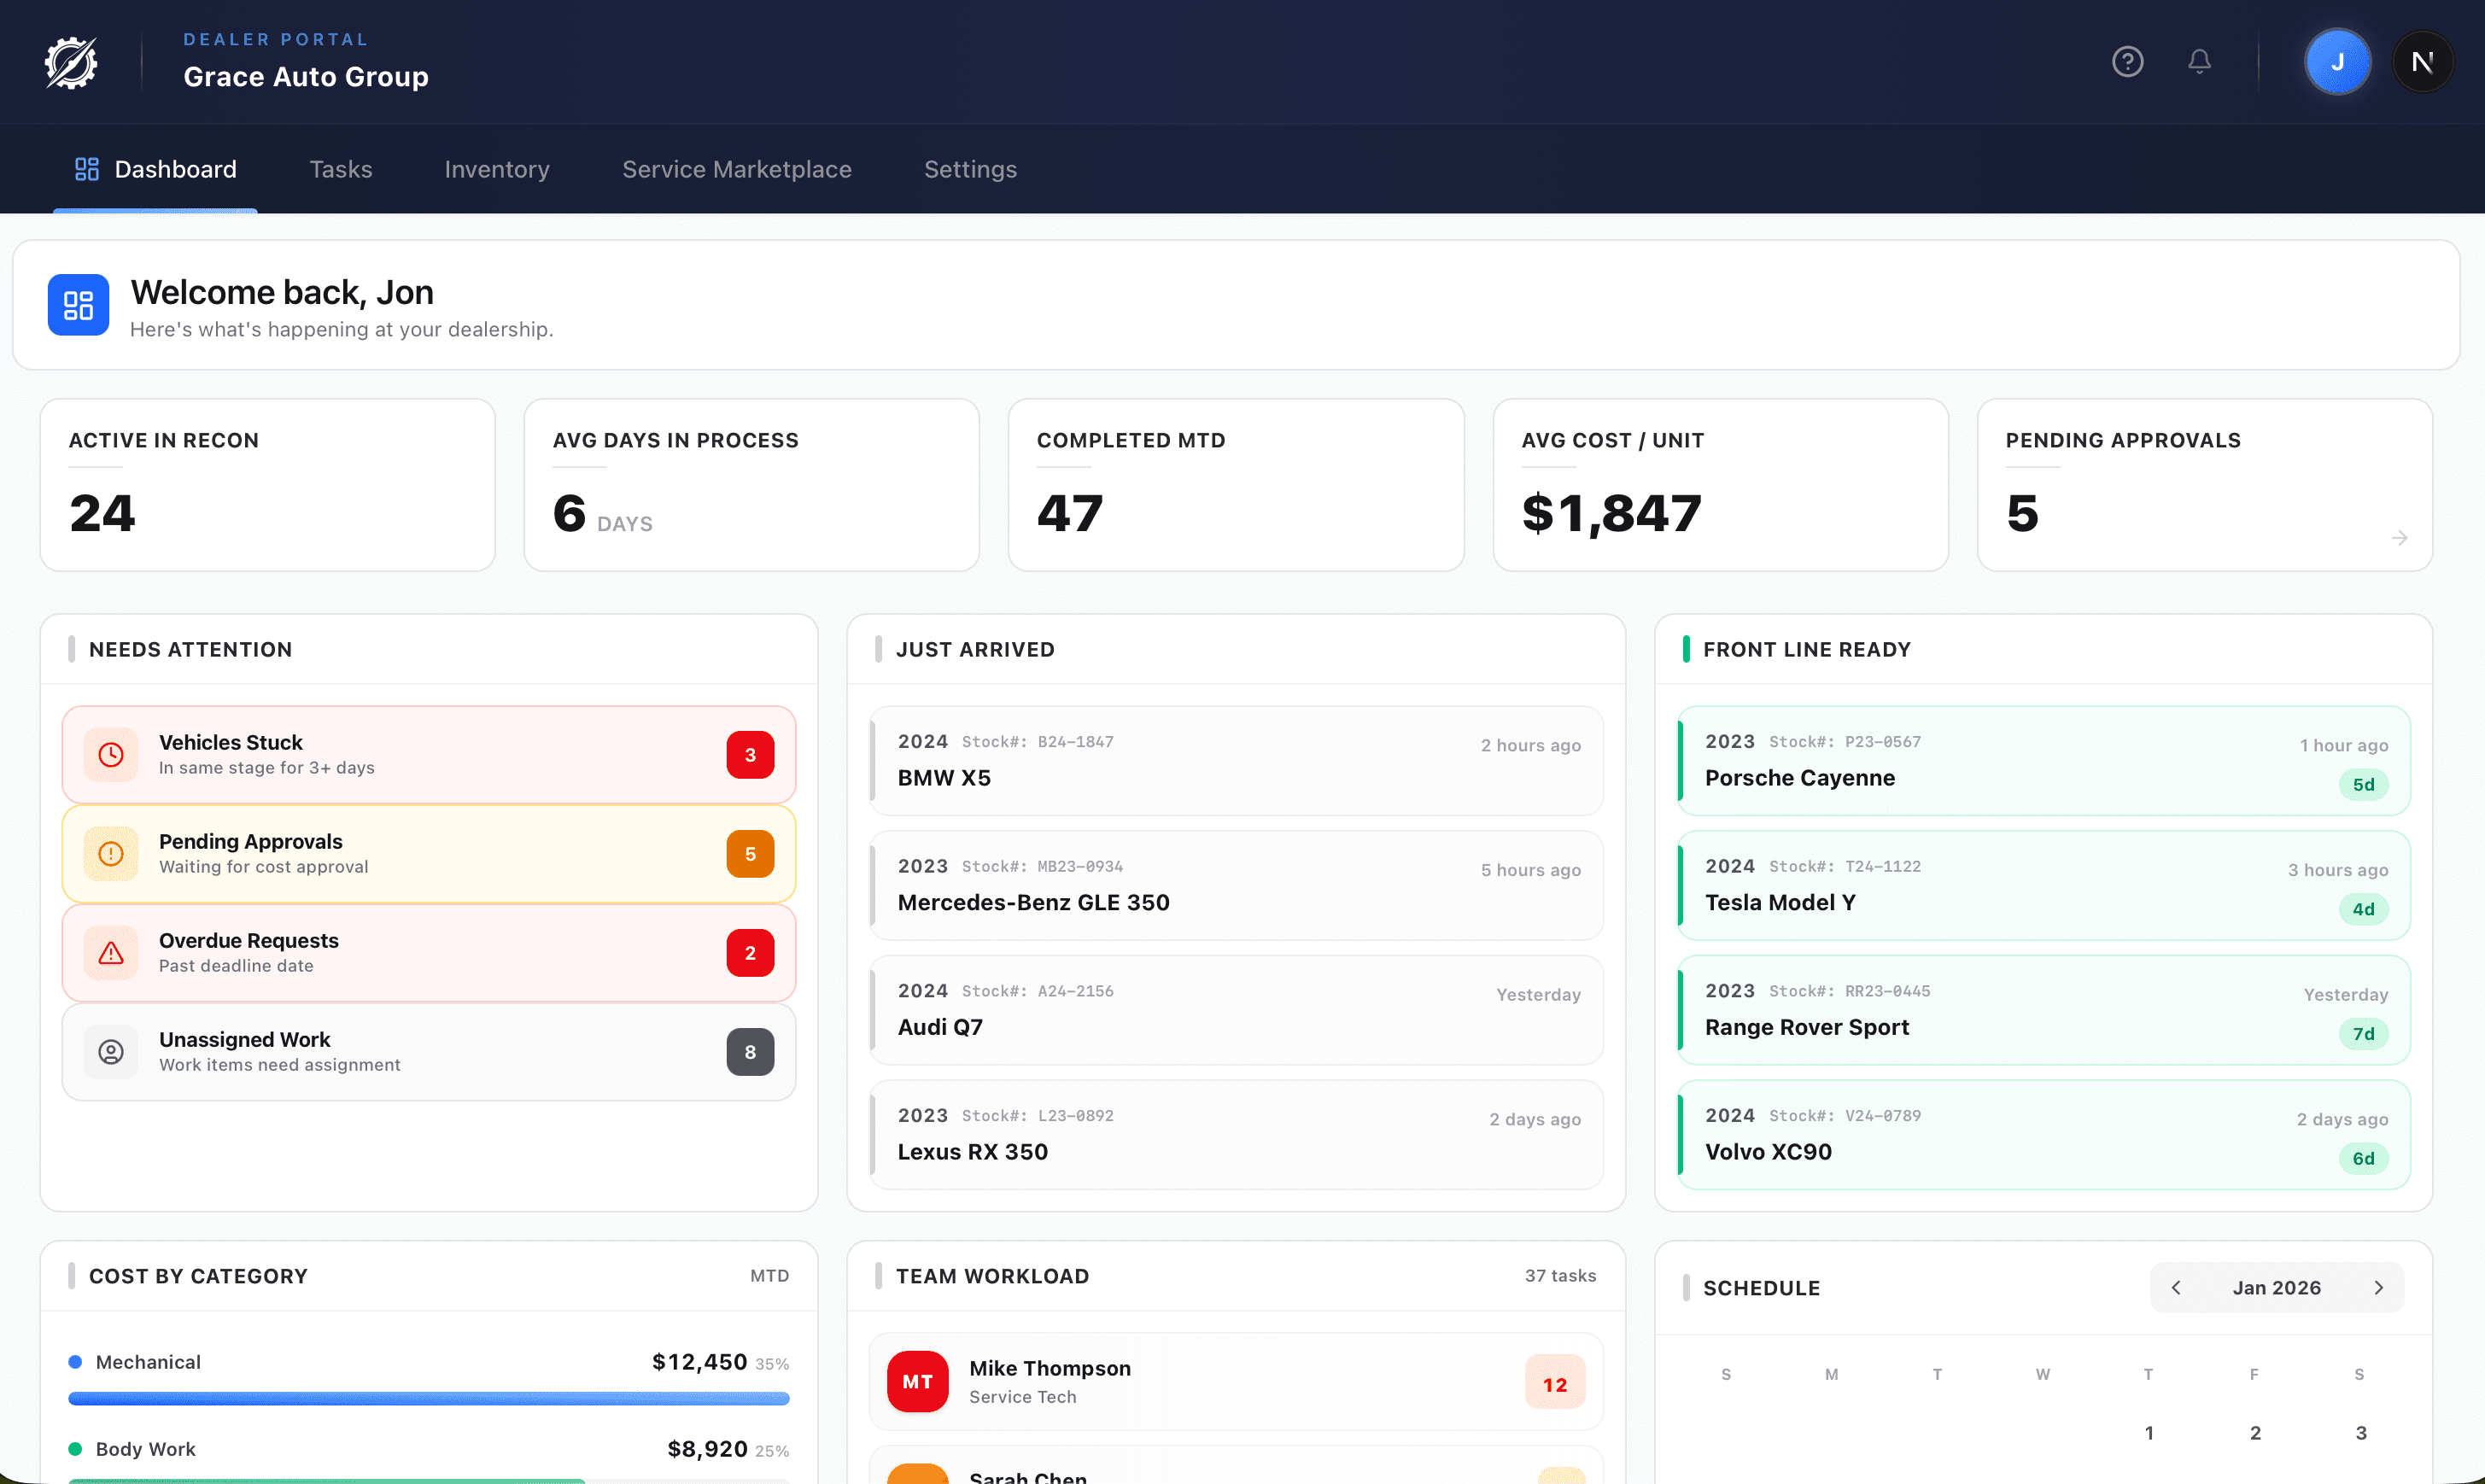The height and width of the screenshot is (1484, 2485).
Task: Click the Completed MTD stat card
Action: click(1236, 485)
